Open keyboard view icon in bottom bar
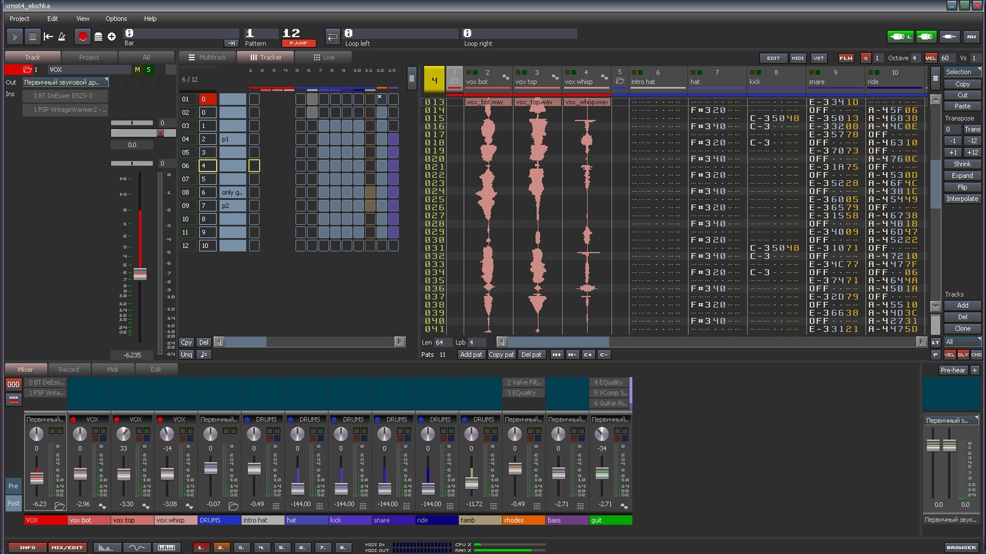The width and height of the screenshot is (986, 554). (x=166, y=548)
